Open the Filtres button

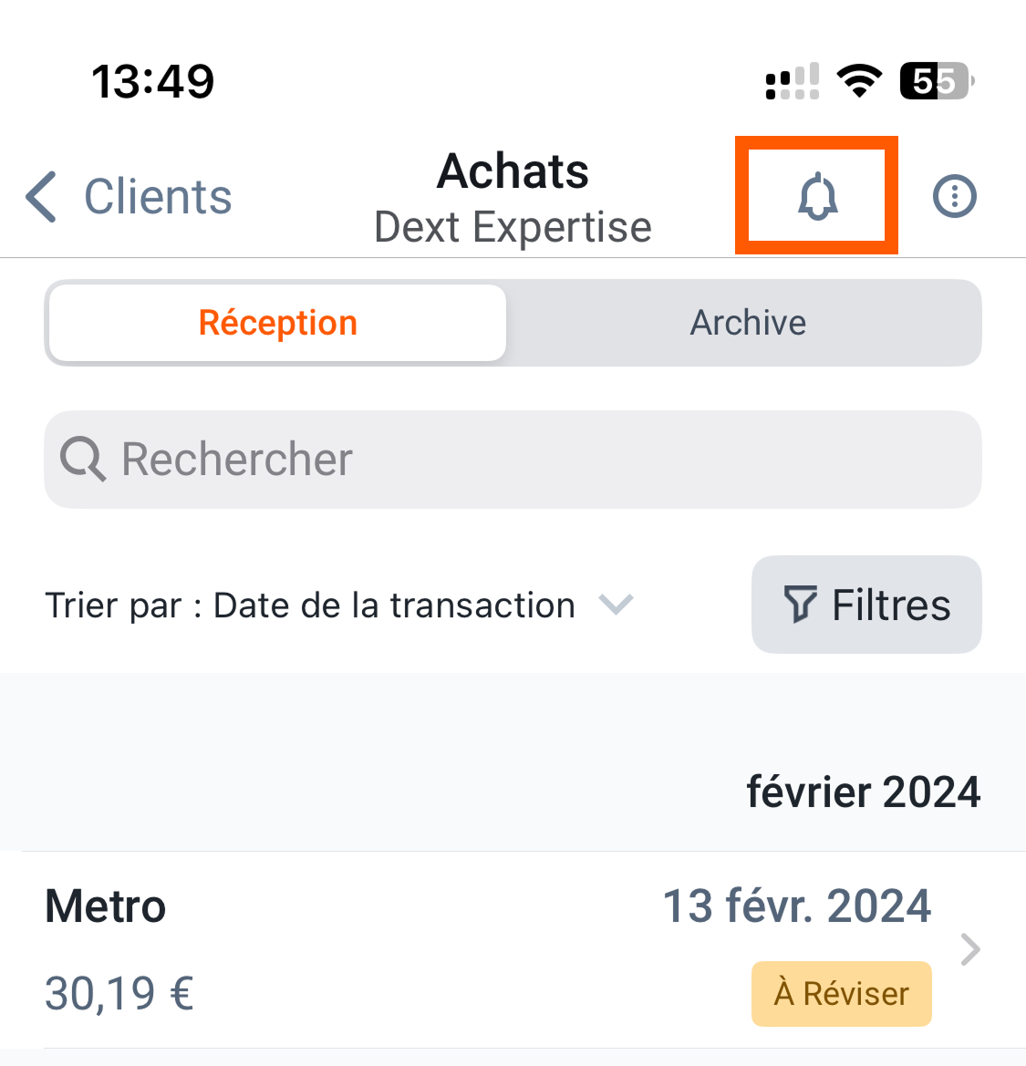tap(866, 605)
